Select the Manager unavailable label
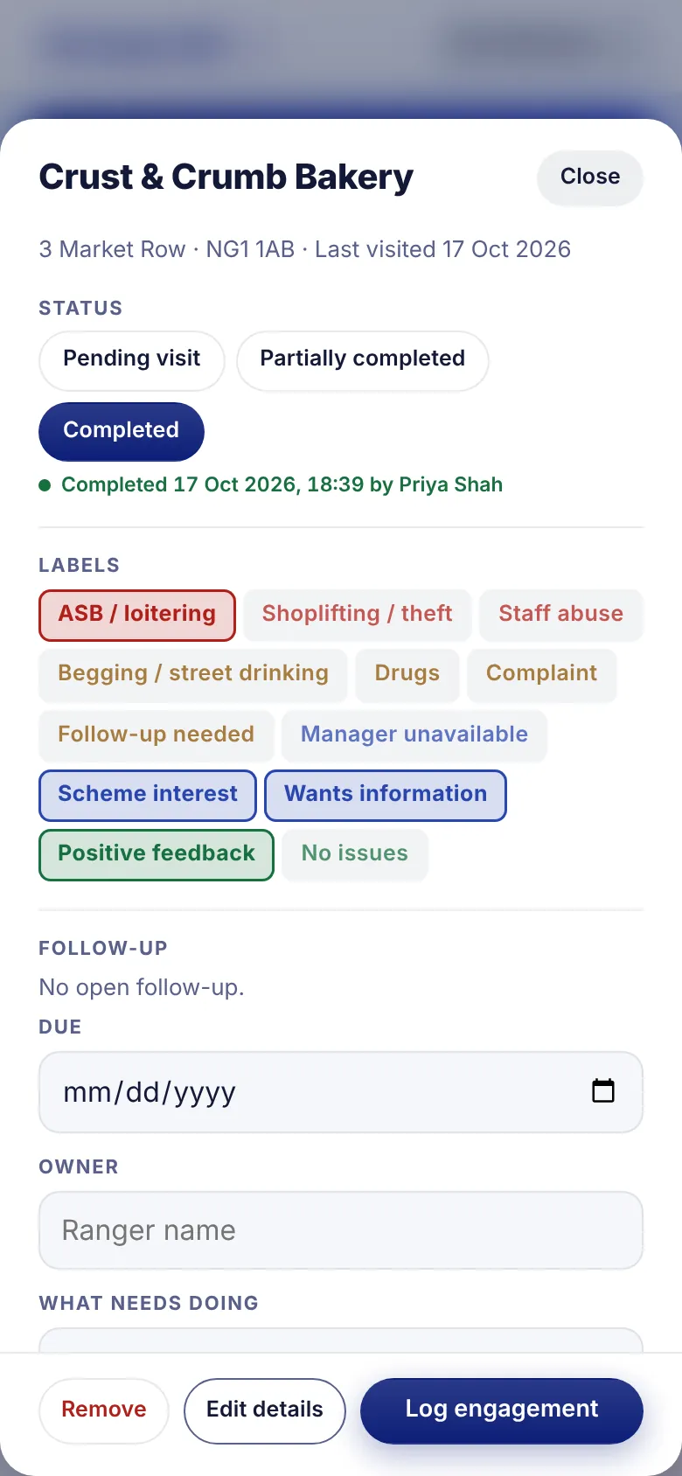The image size is (682, 1476). pyautogui.click(x=414, y=735)
